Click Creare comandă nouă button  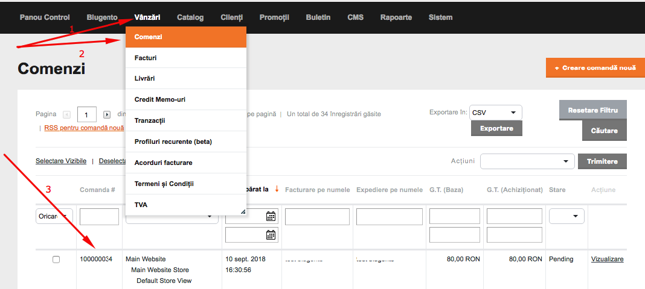tap(595, 67)
